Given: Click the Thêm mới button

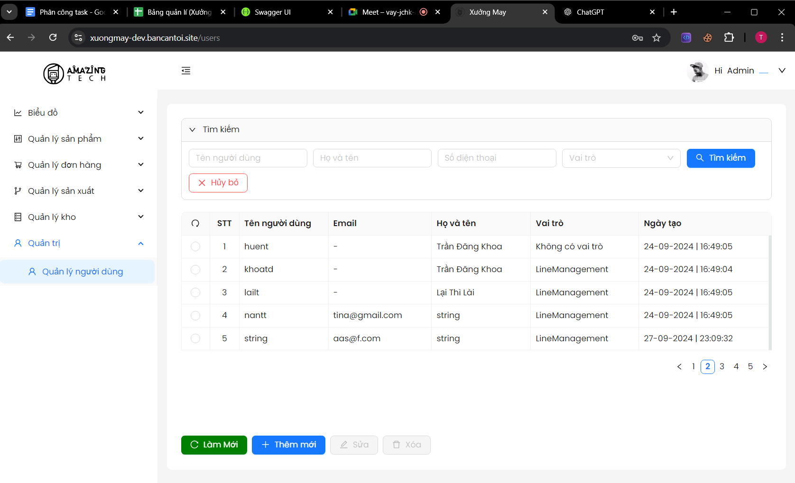Looking at the screenshot, I should (x=288, y=445).
